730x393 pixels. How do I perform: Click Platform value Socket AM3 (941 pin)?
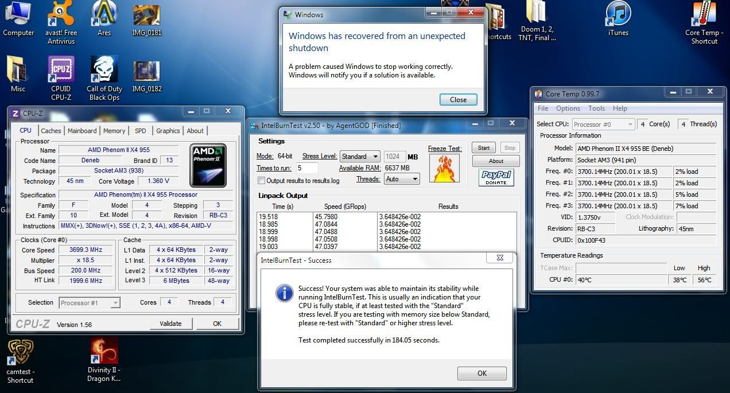[x=646, y=160]
